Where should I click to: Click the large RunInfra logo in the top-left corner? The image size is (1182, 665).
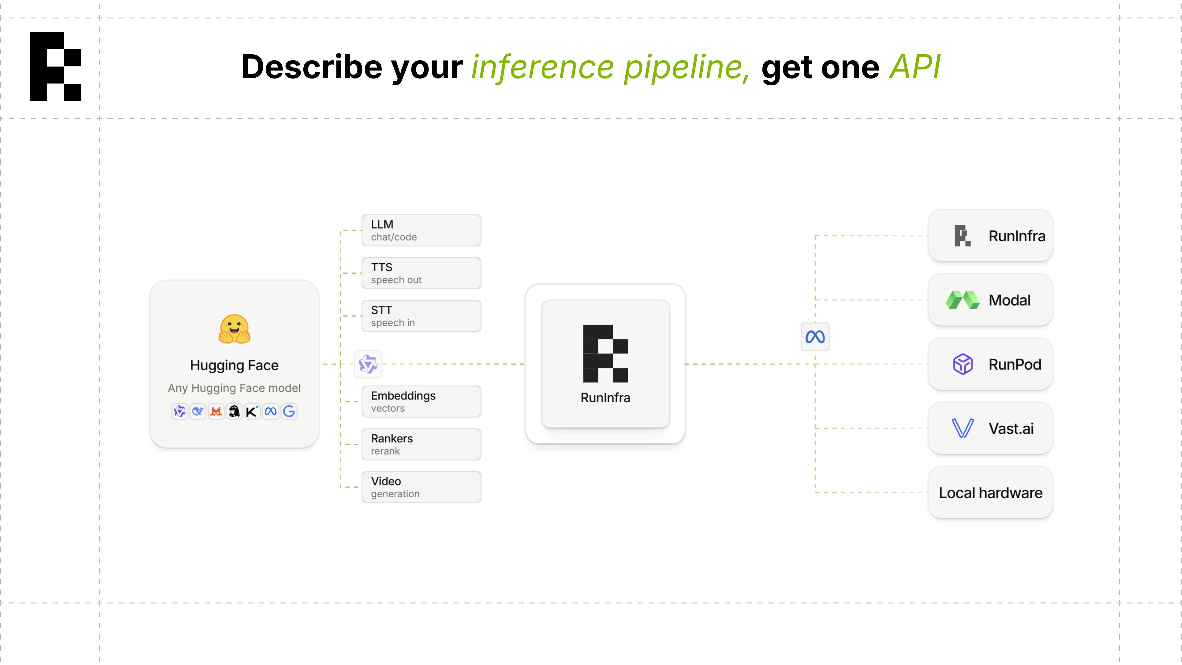point(55,66)
